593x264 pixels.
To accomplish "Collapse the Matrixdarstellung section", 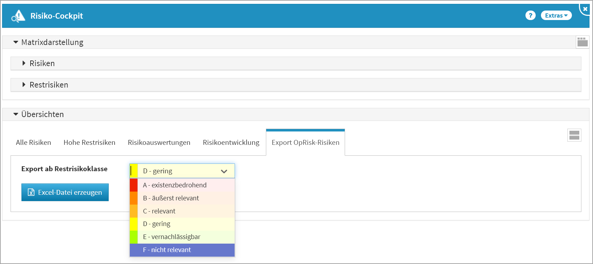I will (16, 42).
